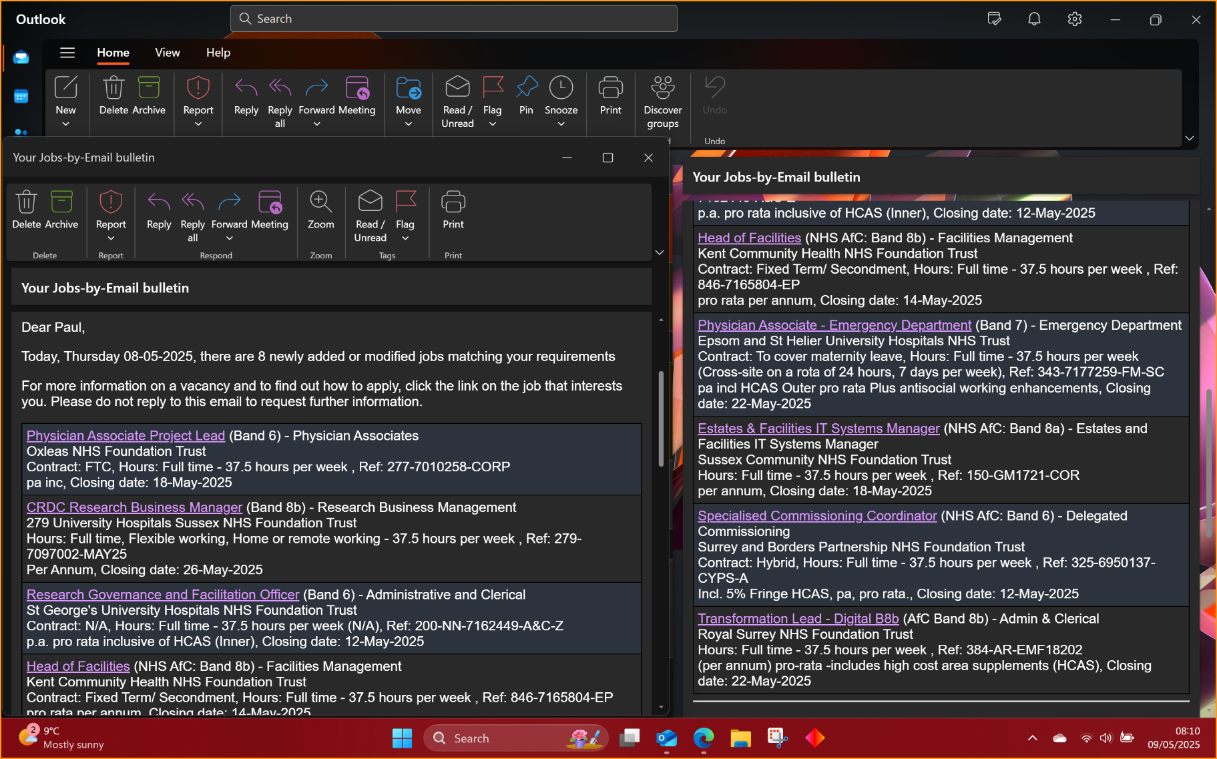
Task: Pin the message using Pin icon
Action: [527, 88]
